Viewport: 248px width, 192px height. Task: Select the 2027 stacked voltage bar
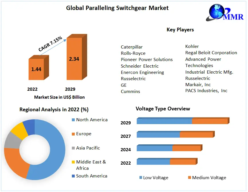175,135
